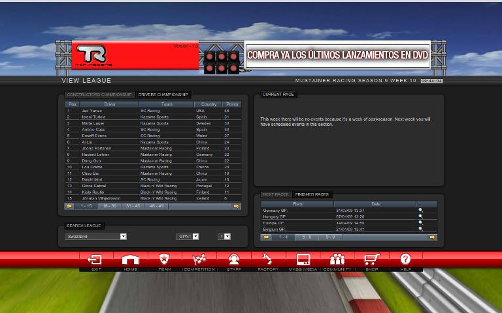Go to races page 9 - 9
This screenshot has width=502, height=313.
[330, 237]
